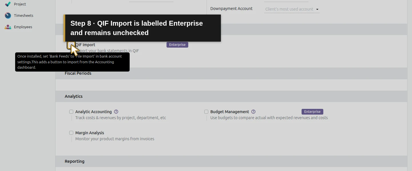Click the Enterprise badge beside QIF Import
The image size is (412, 171).
coord(177,45)
